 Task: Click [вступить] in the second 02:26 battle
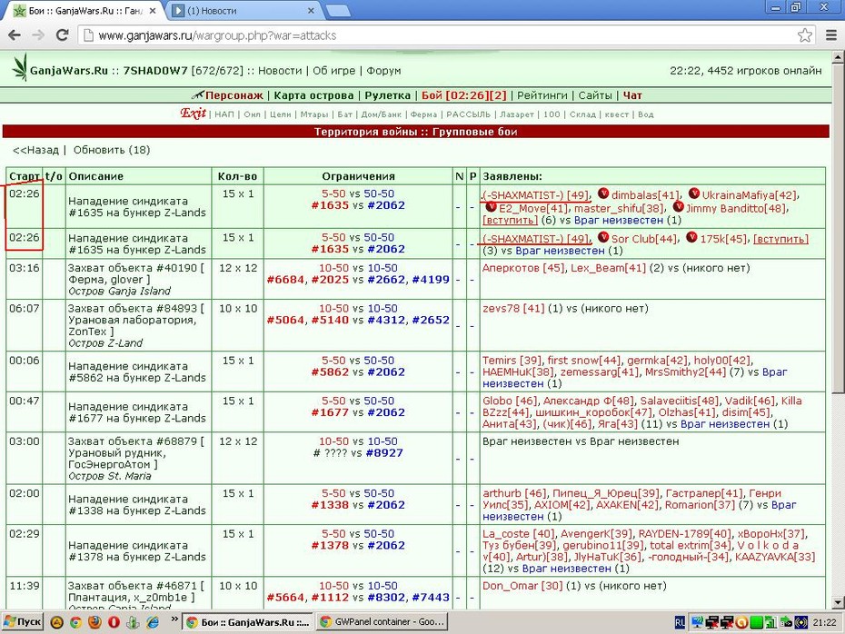(x=780, y=239)
